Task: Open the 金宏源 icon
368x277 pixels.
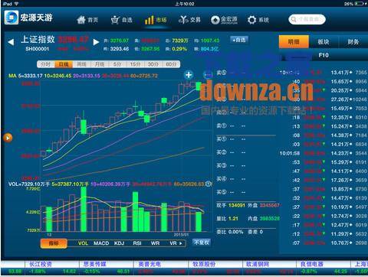Action: [x=215, y=20]
